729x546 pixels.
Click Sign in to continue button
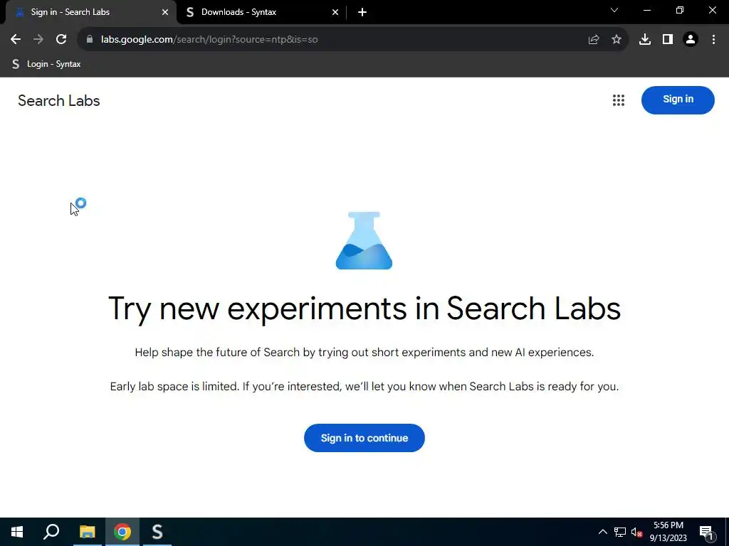(x=364, y=438)
